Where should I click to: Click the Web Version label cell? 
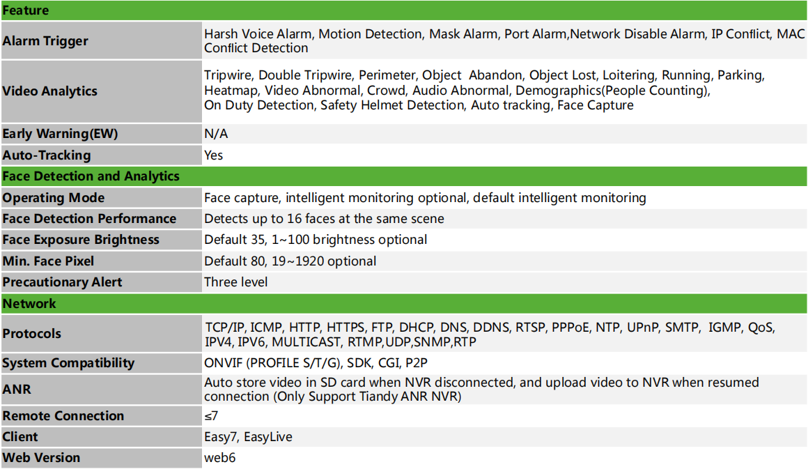click(x=101, y=458)
